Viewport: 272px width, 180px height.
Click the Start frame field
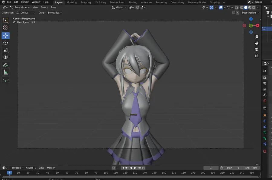233,168
